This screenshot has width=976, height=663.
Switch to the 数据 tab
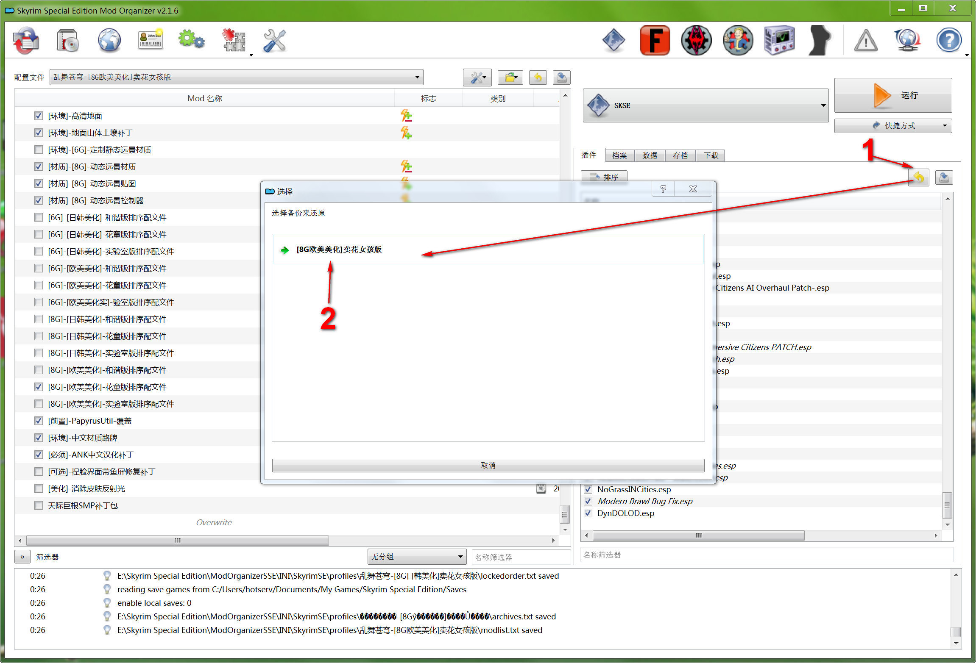coord(650,155)
